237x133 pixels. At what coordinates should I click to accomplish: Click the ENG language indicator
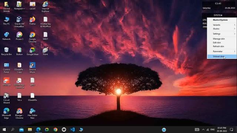(x=213, y=130)
